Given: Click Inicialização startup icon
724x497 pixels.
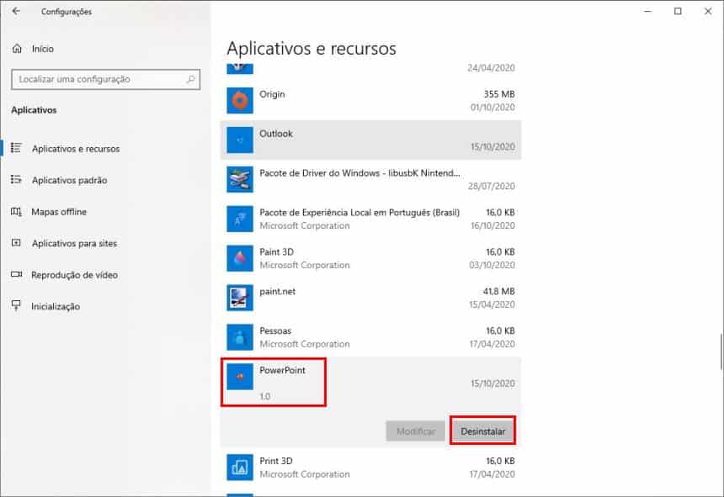Looking at the screenshot, I should point(16,305).
